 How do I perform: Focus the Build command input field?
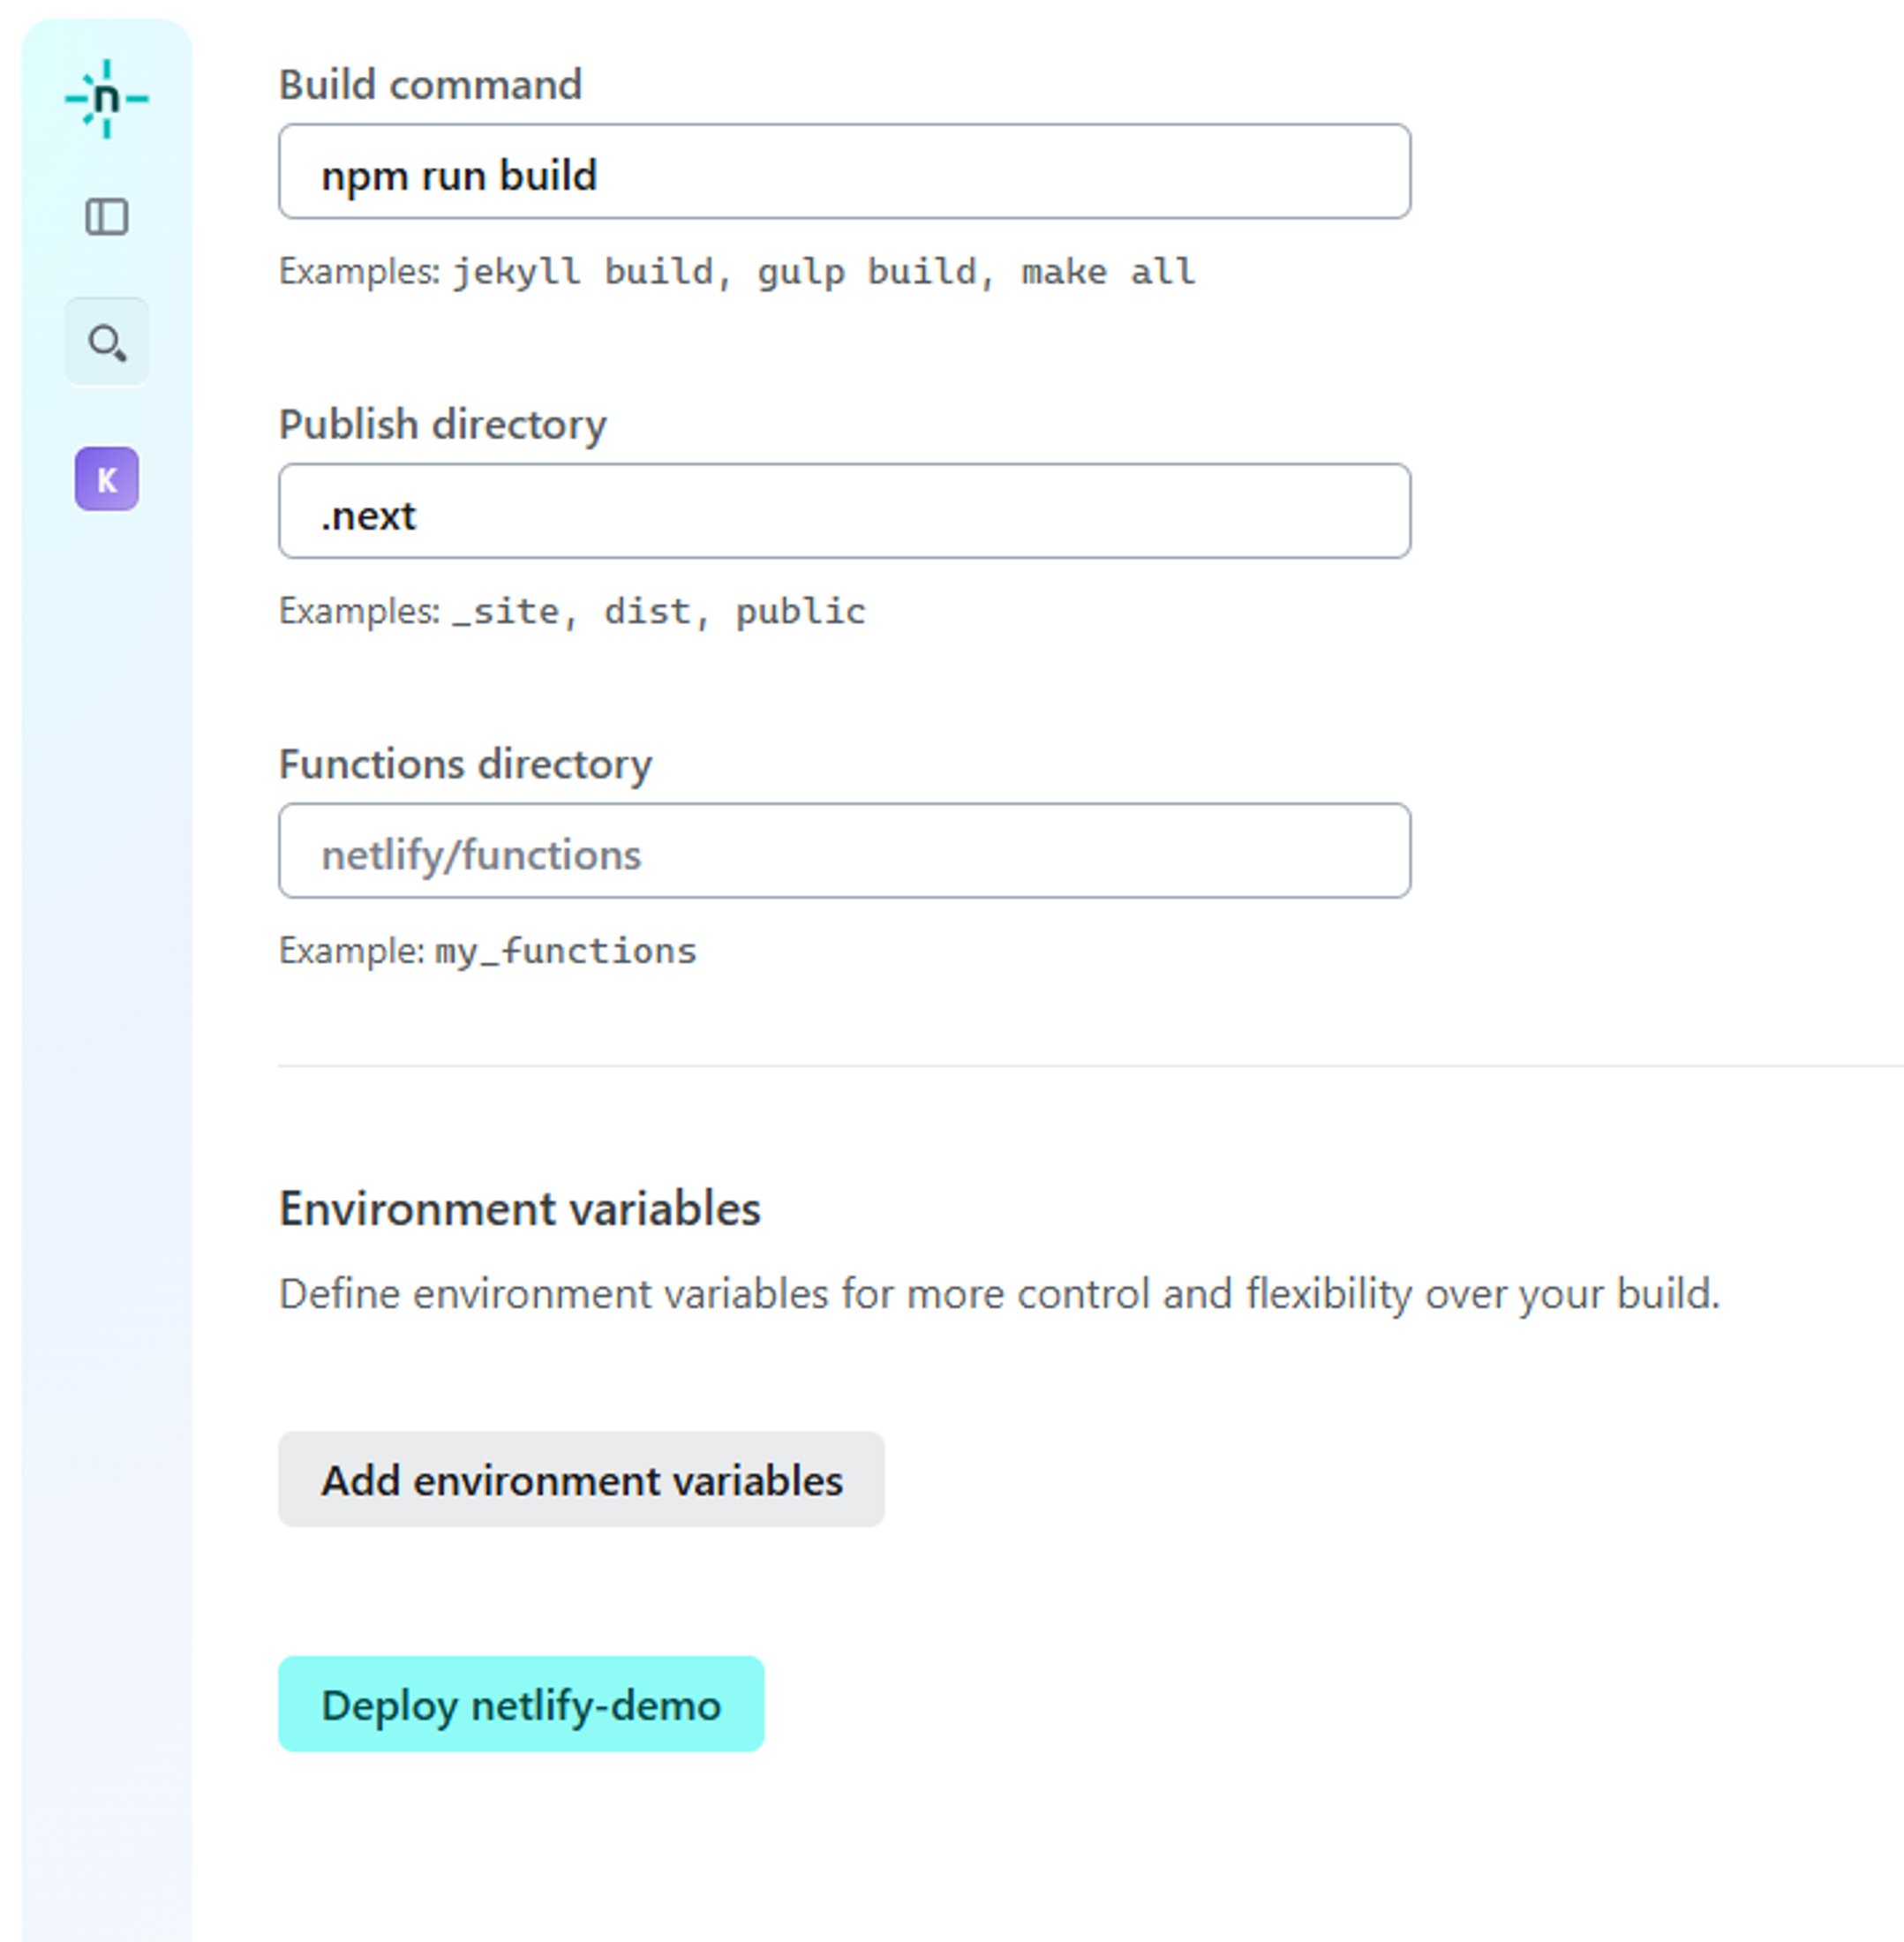tap(843, 171)
